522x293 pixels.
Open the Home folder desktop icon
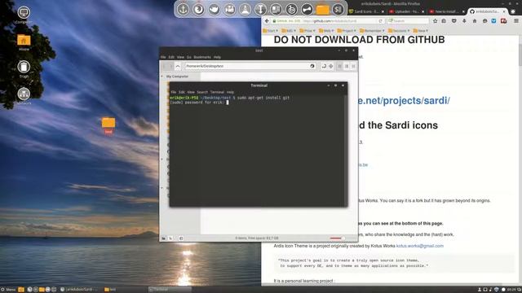(24, 42)
